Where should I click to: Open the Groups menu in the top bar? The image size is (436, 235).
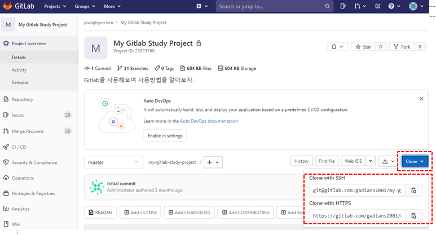click(85, 6)
